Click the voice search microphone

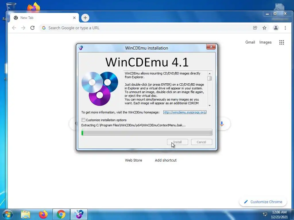coord(222,124)
